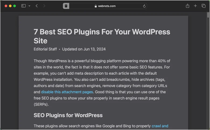This screenshot has width=210, height=130.
Task: Click the webnots.com address field
Action: [x=105, y=6]
